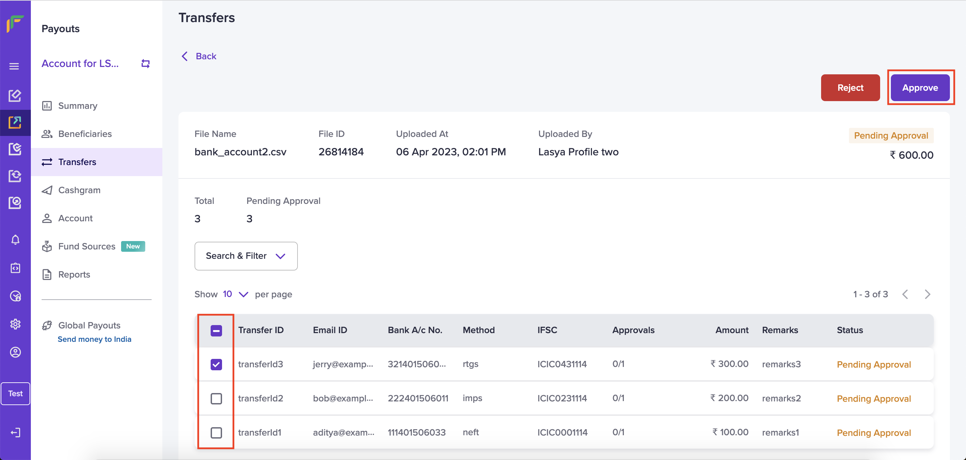Click the logout icon at bottom
This screenshot has width=966, height=460.
[15, 433]
